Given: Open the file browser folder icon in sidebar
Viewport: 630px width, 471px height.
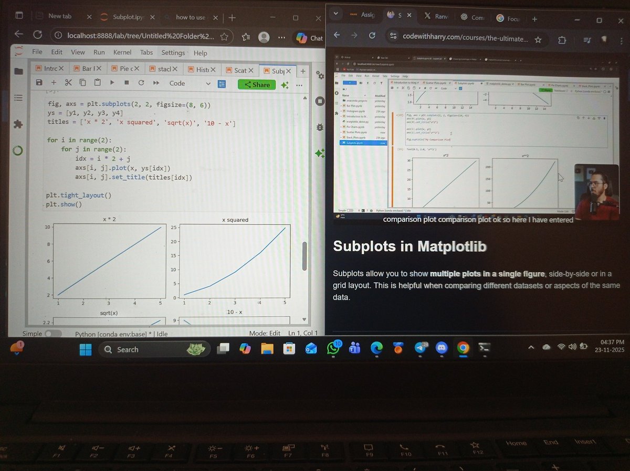Looking at the screenshot, I should pos(18,71).
